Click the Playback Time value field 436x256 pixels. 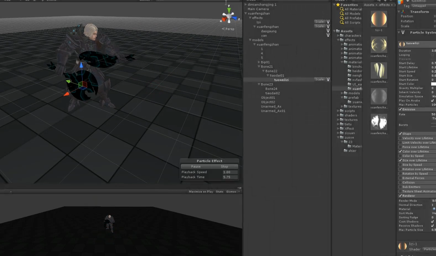[230, 177]
